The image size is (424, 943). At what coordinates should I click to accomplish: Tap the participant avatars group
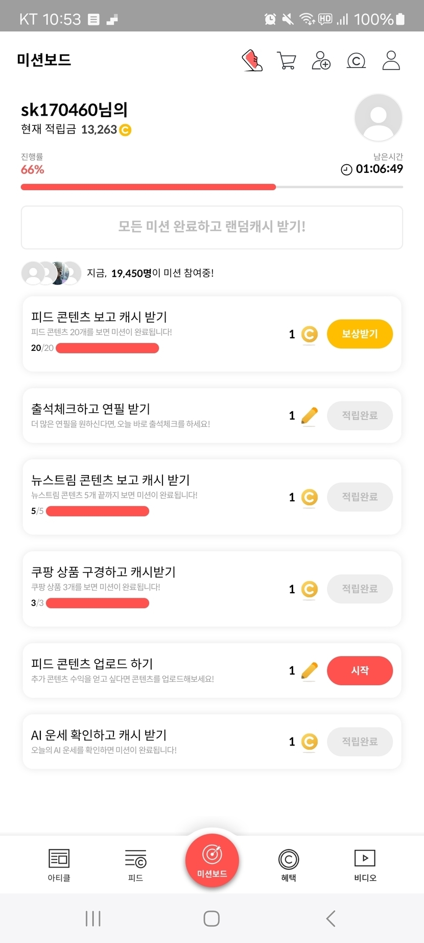51,273
